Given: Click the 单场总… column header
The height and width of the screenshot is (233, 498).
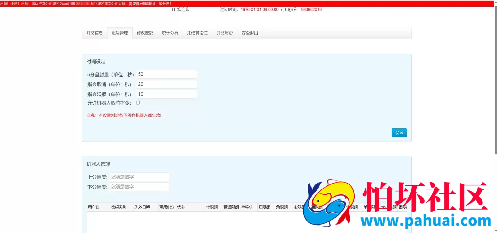Looking at the screenshot, I should [x=249, y=207].
